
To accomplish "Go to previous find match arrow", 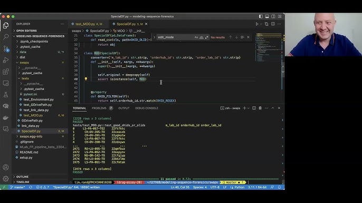I will pyautogui.click(x=230, y=37).
